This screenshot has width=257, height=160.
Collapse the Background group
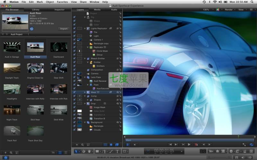coord(85,122)
